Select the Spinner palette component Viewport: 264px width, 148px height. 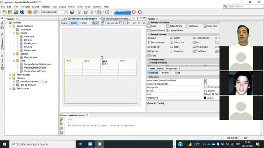153,51
